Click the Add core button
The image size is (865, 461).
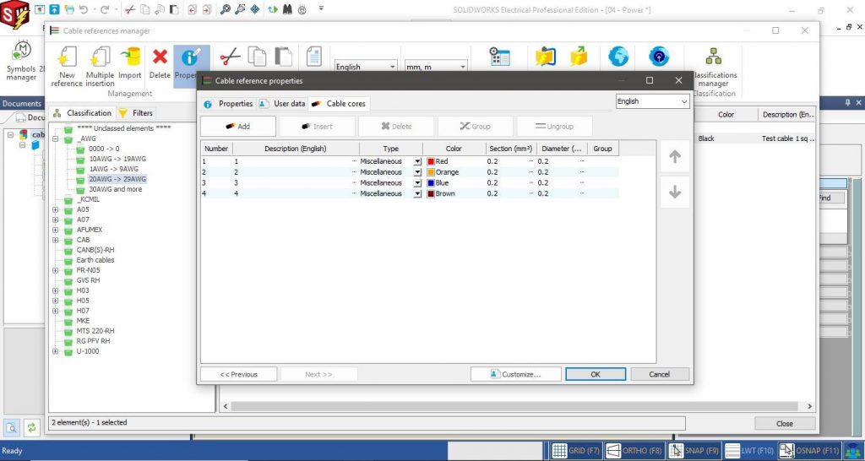coord(237,127)
